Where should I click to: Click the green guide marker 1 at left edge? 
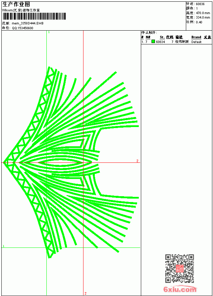coord(3,246)
